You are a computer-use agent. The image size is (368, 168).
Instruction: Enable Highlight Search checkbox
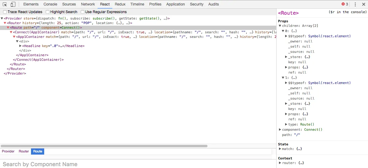tap(48, 12)
